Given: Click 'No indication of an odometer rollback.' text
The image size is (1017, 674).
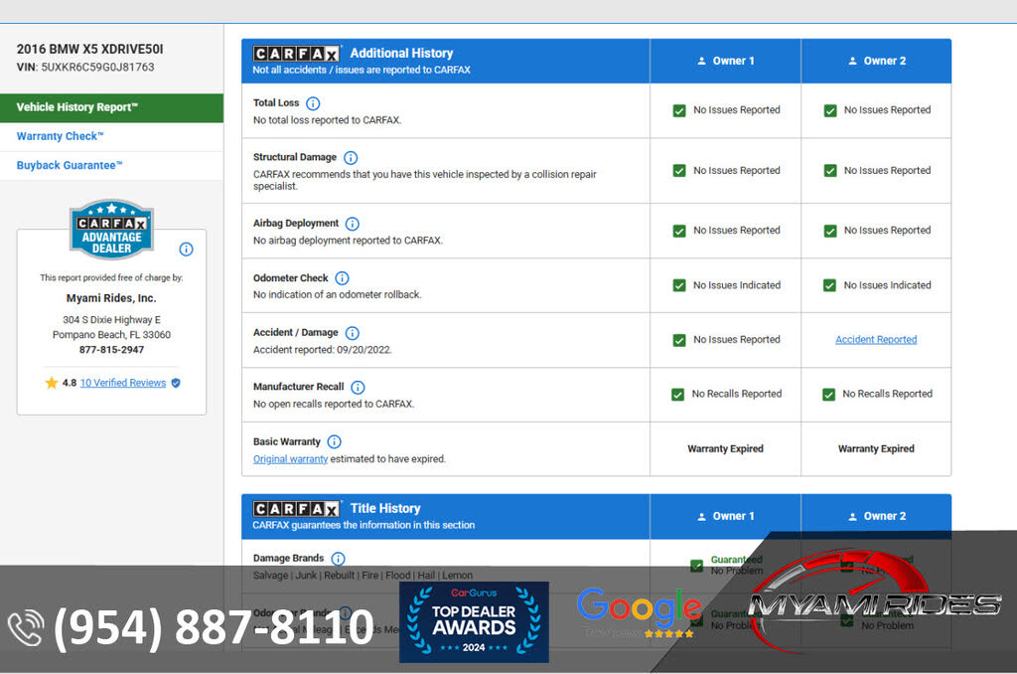Looking at the screenshot, I should 338,295.
